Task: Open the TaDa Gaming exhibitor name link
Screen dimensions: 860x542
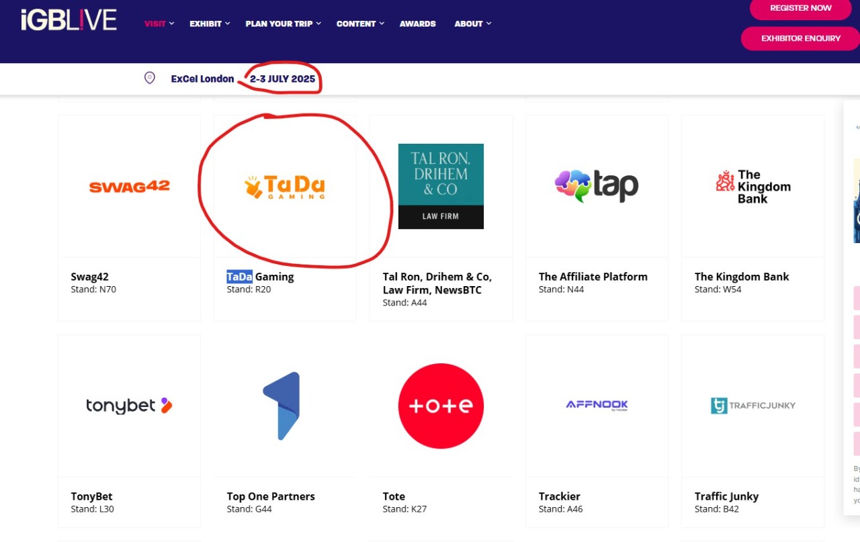Action: click(260, 277)
